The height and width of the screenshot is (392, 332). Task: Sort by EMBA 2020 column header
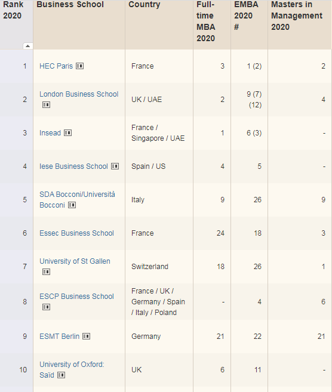coord(246,16)
